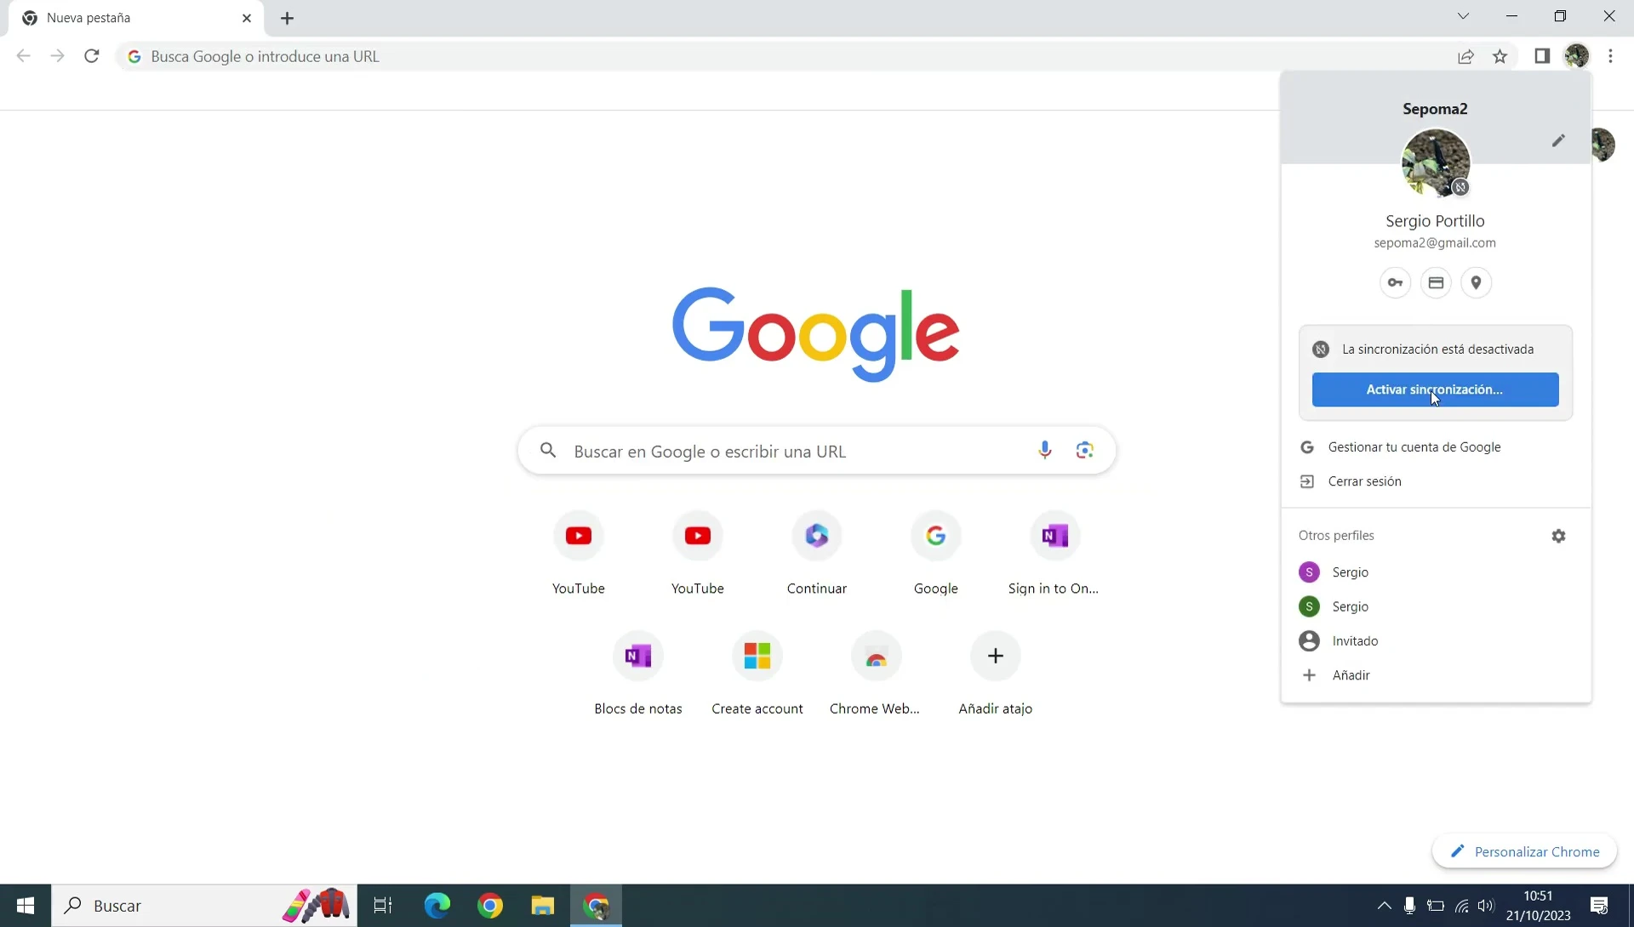Viewport: 1634px width, 927px height.
Task: Click the forward navigation arrow
Action: point(57,56)
